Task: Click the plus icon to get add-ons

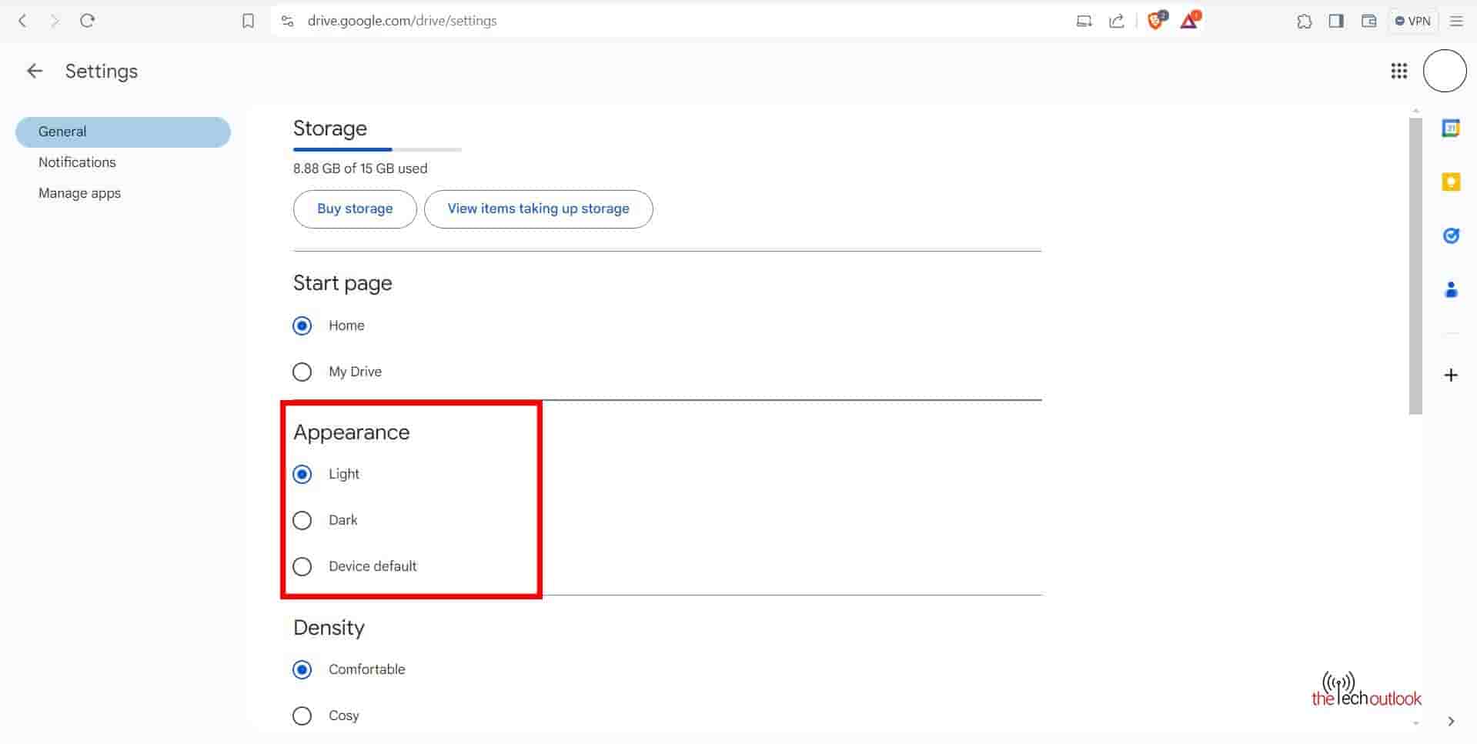Action: [1450, 375]
